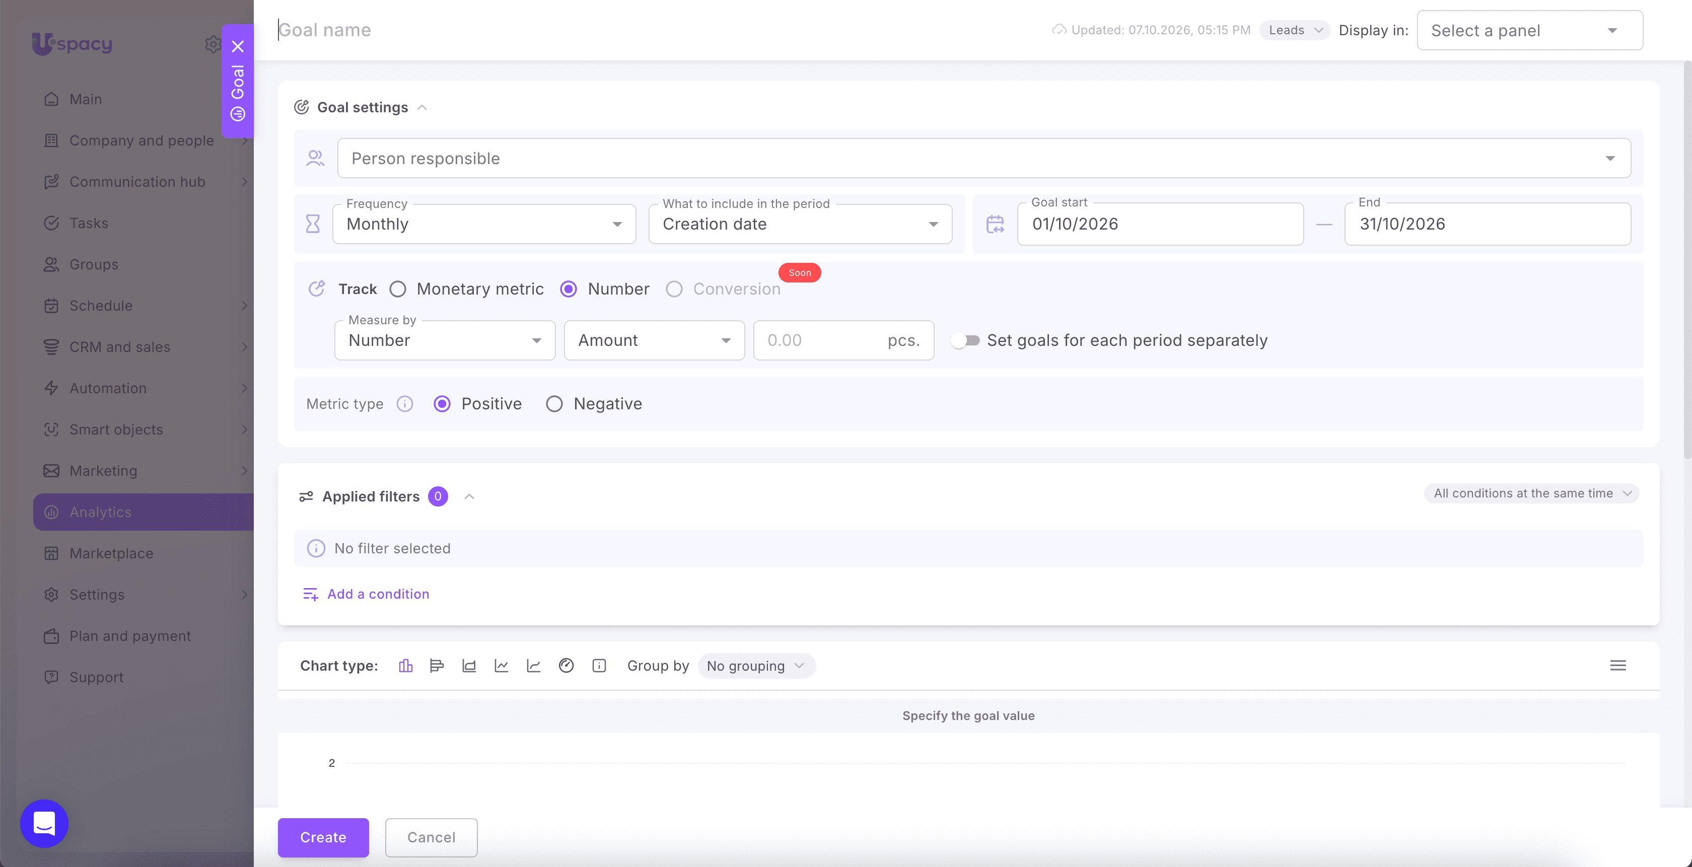The image size is (1692, 867).
Task: Toggle Set goals for each period separately
Action: [965, 340]
